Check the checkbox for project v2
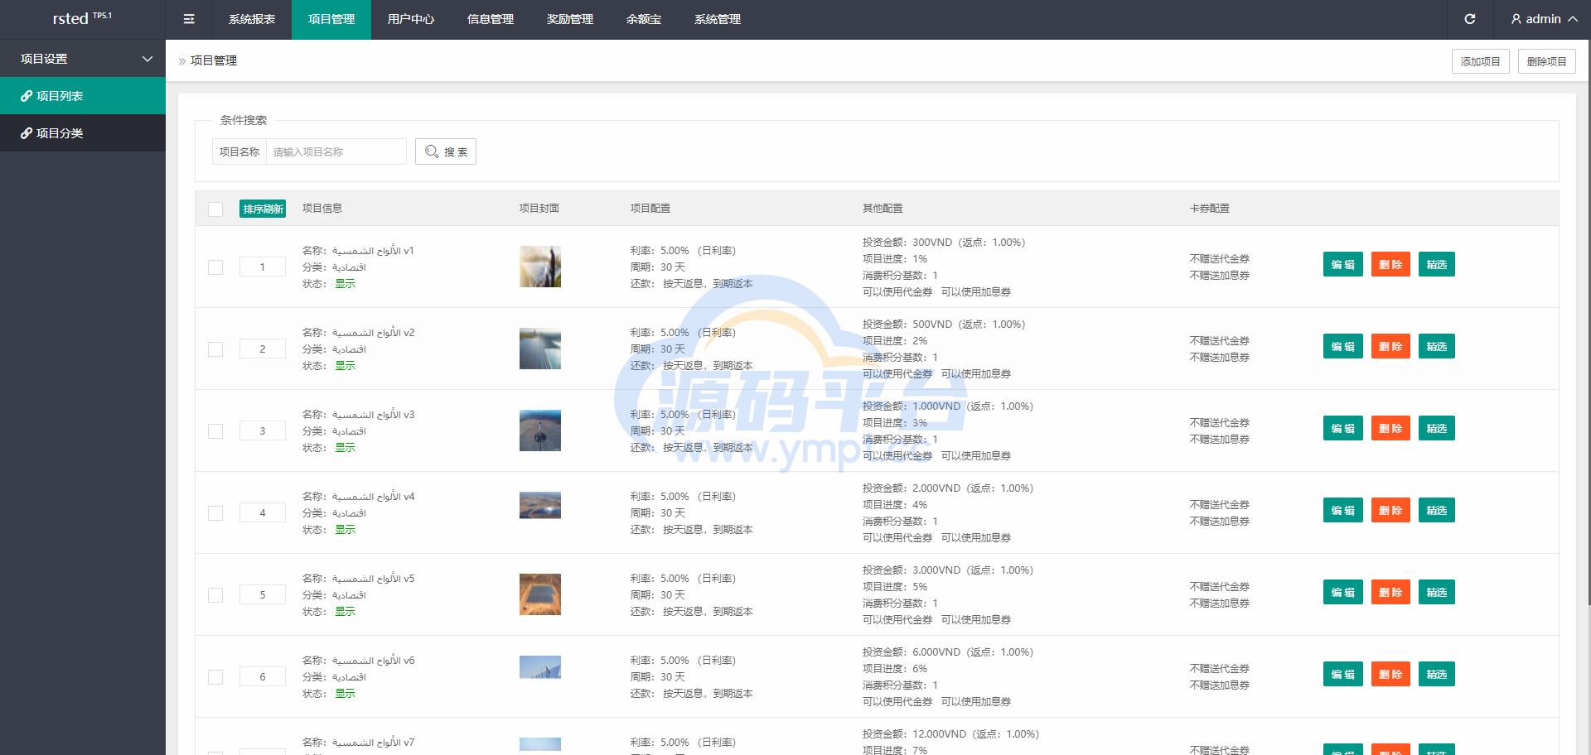 (x=215, y=349)
